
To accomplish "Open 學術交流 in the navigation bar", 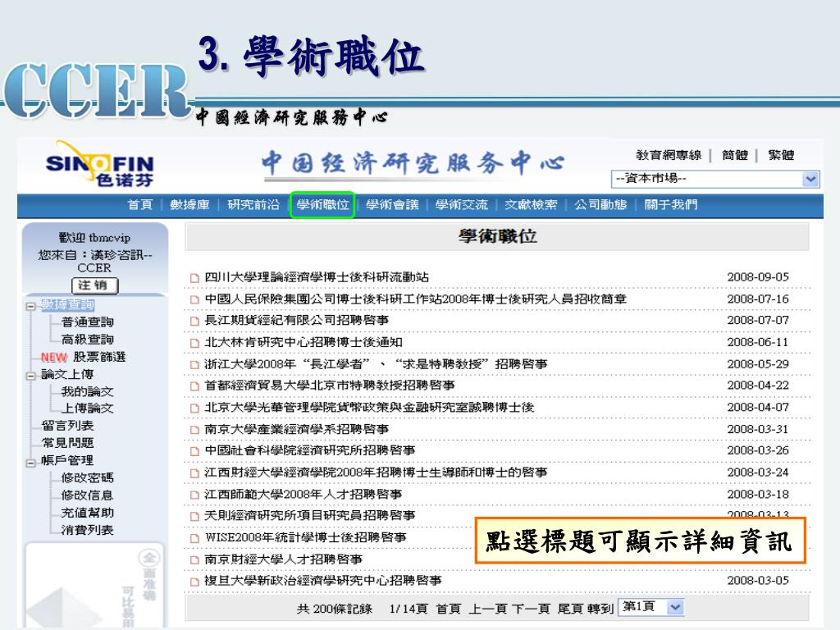I will click(461, 204).
